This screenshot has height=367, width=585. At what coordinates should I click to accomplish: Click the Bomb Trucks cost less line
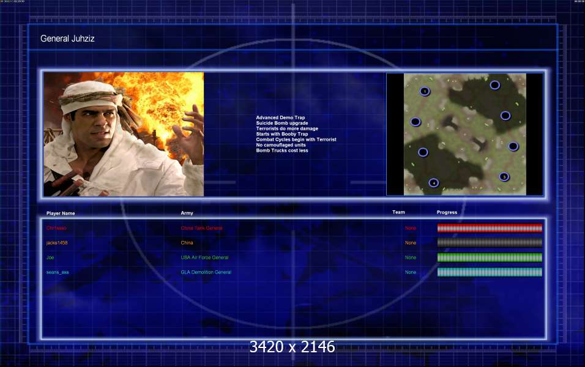282,150
